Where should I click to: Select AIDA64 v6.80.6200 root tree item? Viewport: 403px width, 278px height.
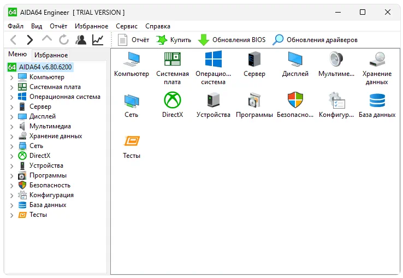tap(40, 67)
